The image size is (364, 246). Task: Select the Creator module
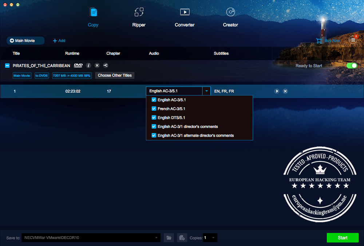pyautogui.click(x=230, y=16)
